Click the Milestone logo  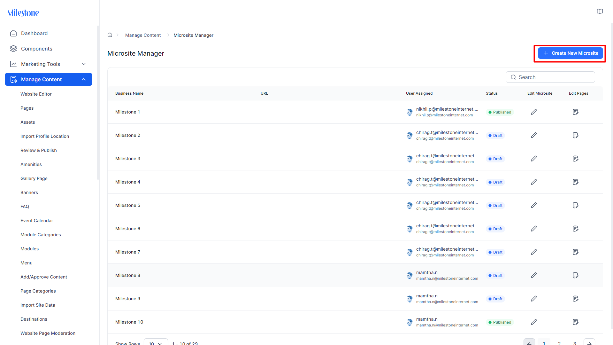click(x=23, y=13)
